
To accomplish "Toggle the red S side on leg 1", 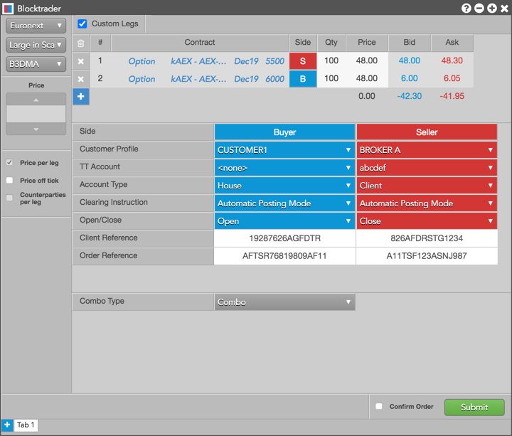I will (x=303, y=60).
